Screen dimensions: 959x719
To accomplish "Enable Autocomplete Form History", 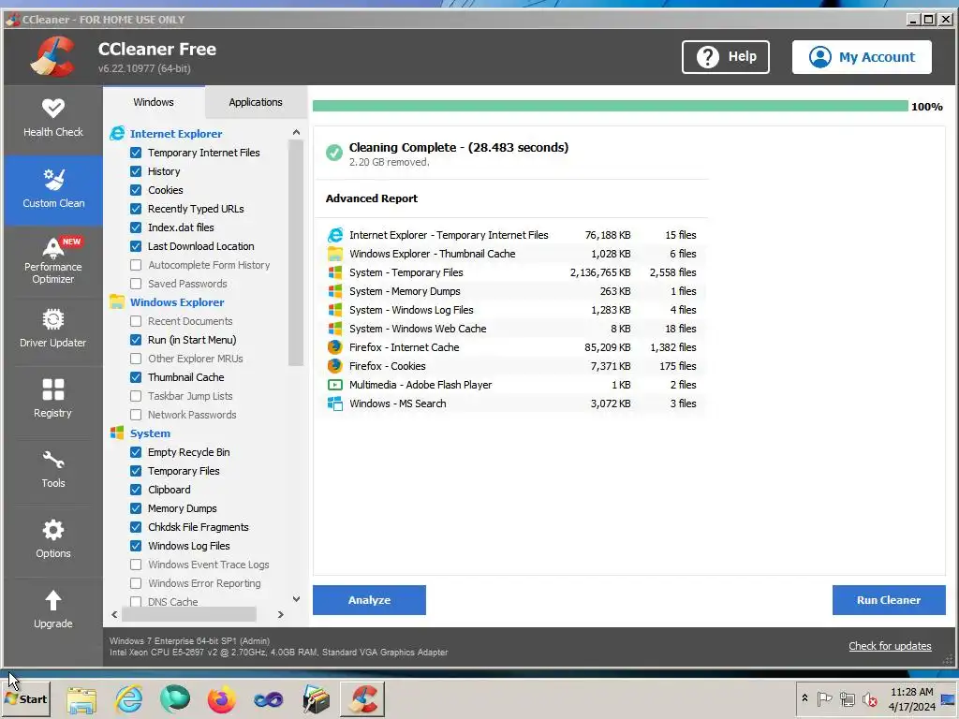I will [x=136, y=265].
